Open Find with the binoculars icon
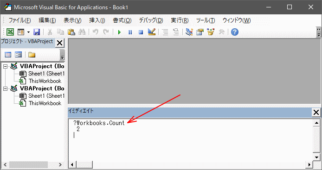 (x=82, y=32)
